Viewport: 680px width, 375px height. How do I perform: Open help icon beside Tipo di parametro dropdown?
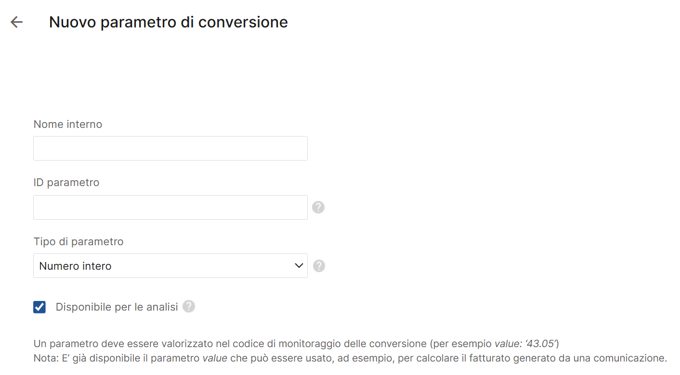(319, 266)
